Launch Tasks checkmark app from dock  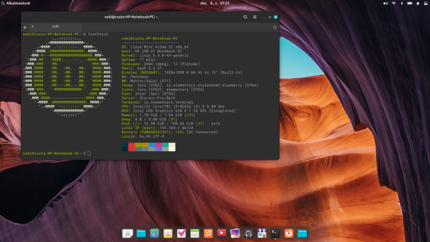tap(181, 233)
